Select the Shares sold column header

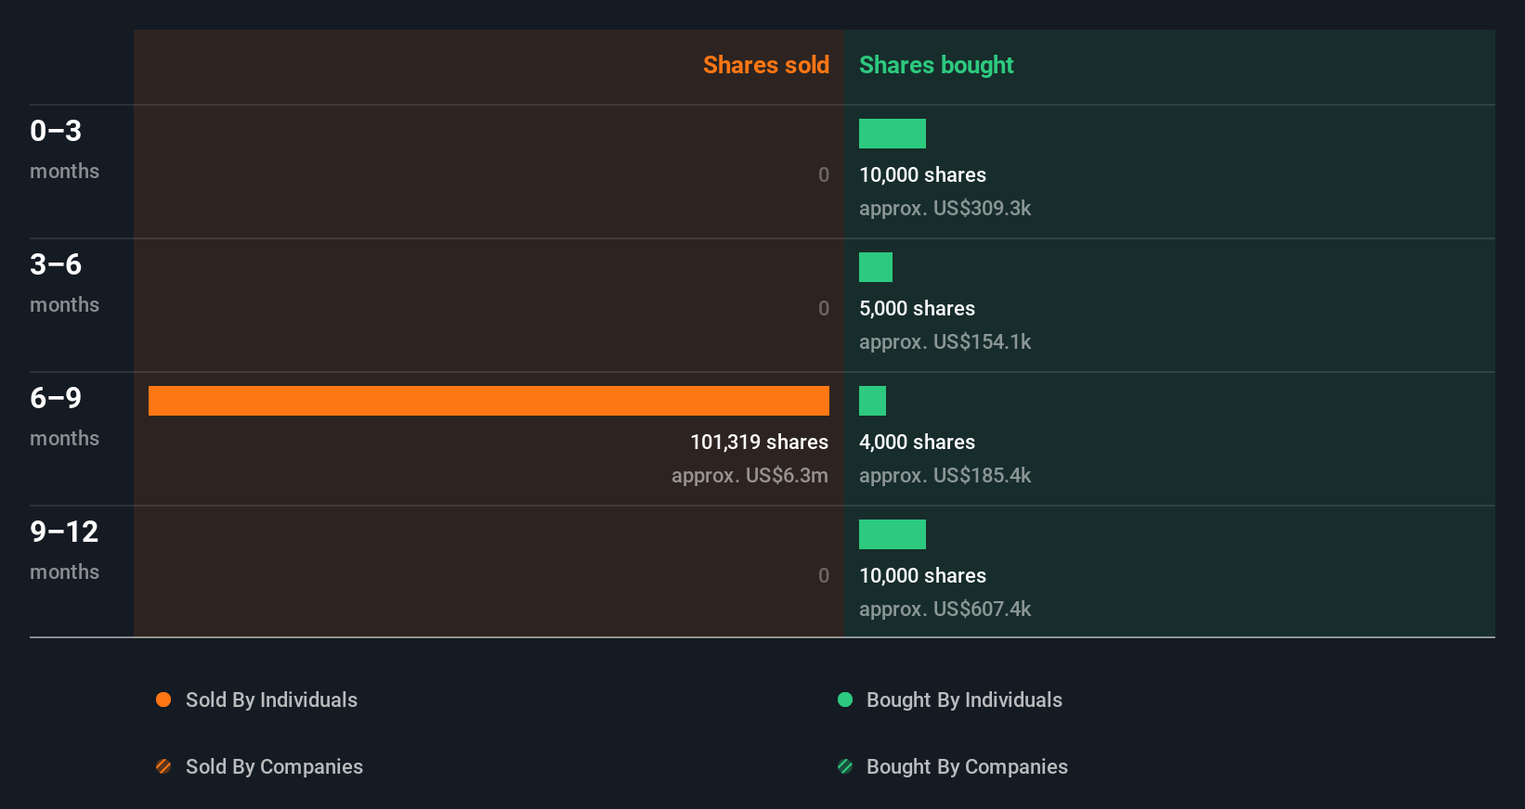click(x=766, y=65)
